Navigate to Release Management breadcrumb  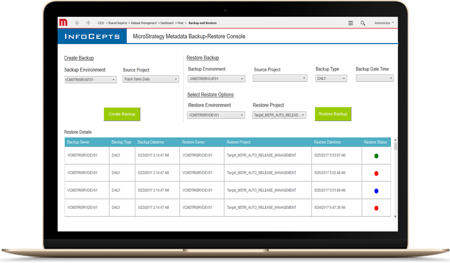pyautogui.click(x=144, y=23)
